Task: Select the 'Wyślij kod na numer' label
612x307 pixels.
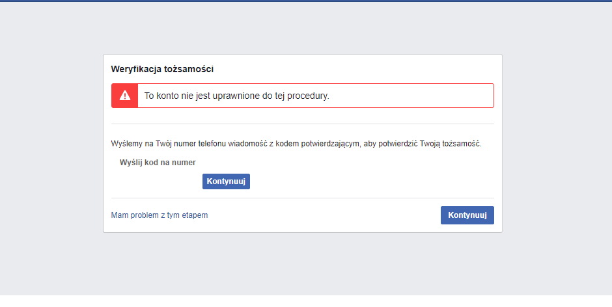Action: pos(158,163)
